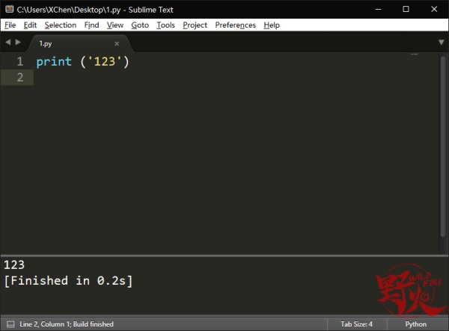Close the 1.py tab
This screenshot has width=449, height=331.
117,44
